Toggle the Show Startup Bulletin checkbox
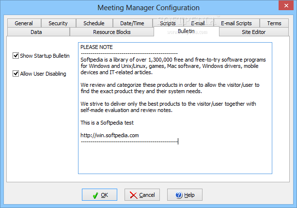The width and height of the screenshot is (297, 208). (x=16, y=56)
